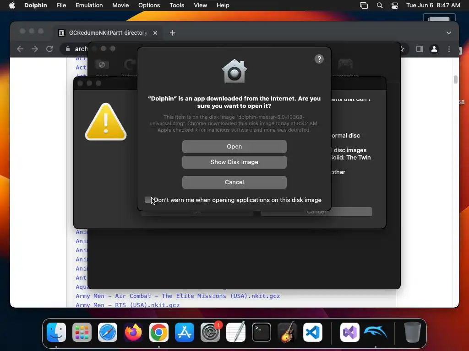The height and width of the screenshot is (351, 469).
Task: Open Finder from the Dock
Action: (56, 332)
